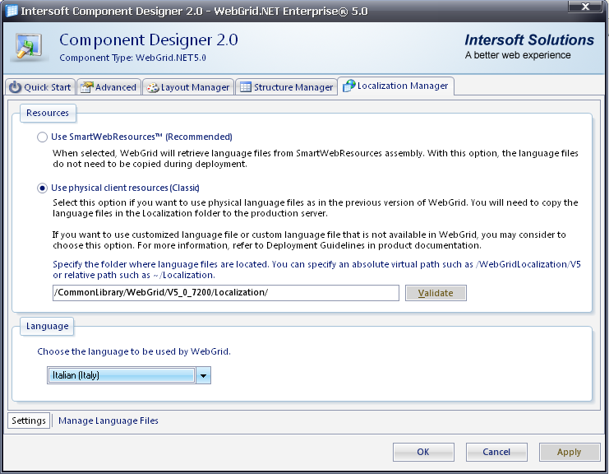Click the title bar application icon
Viewport: 609px width, 474px height.
pyautogui.click(x=12, y=11)
